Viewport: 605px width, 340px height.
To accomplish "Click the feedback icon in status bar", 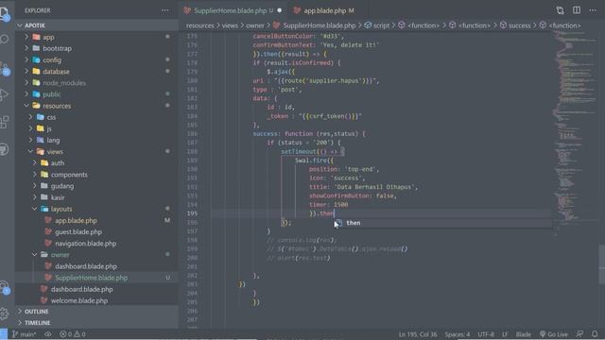I will click(x=579, y=333).
